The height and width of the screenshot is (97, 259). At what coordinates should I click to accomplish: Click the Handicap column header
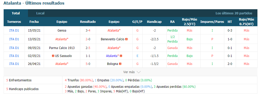tap(154, 22)
